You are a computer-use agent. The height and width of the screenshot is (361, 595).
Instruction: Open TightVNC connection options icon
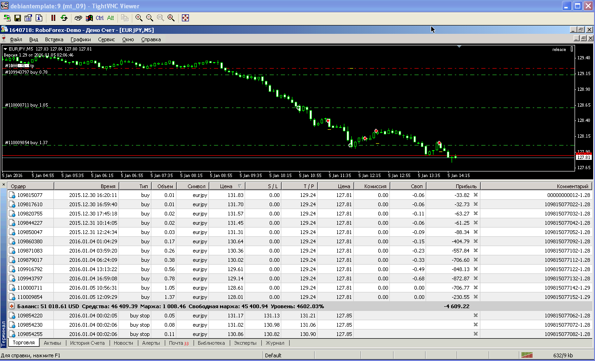[28, 18]
